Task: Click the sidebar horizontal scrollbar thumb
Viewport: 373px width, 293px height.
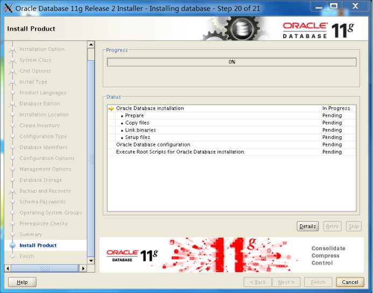Action: [45, 268]
